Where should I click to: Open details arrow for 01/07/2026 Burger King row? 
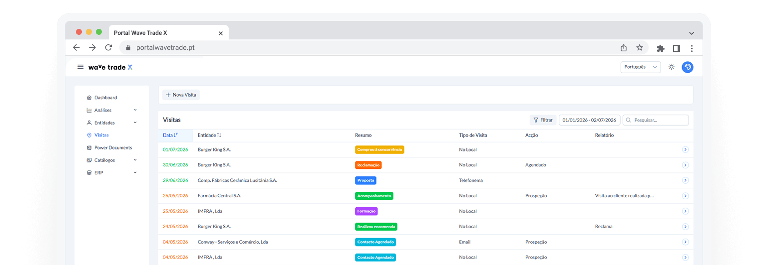[685, 149]
